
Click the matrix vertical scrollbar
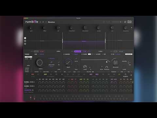pyautogui.click(x=133, y=82)
